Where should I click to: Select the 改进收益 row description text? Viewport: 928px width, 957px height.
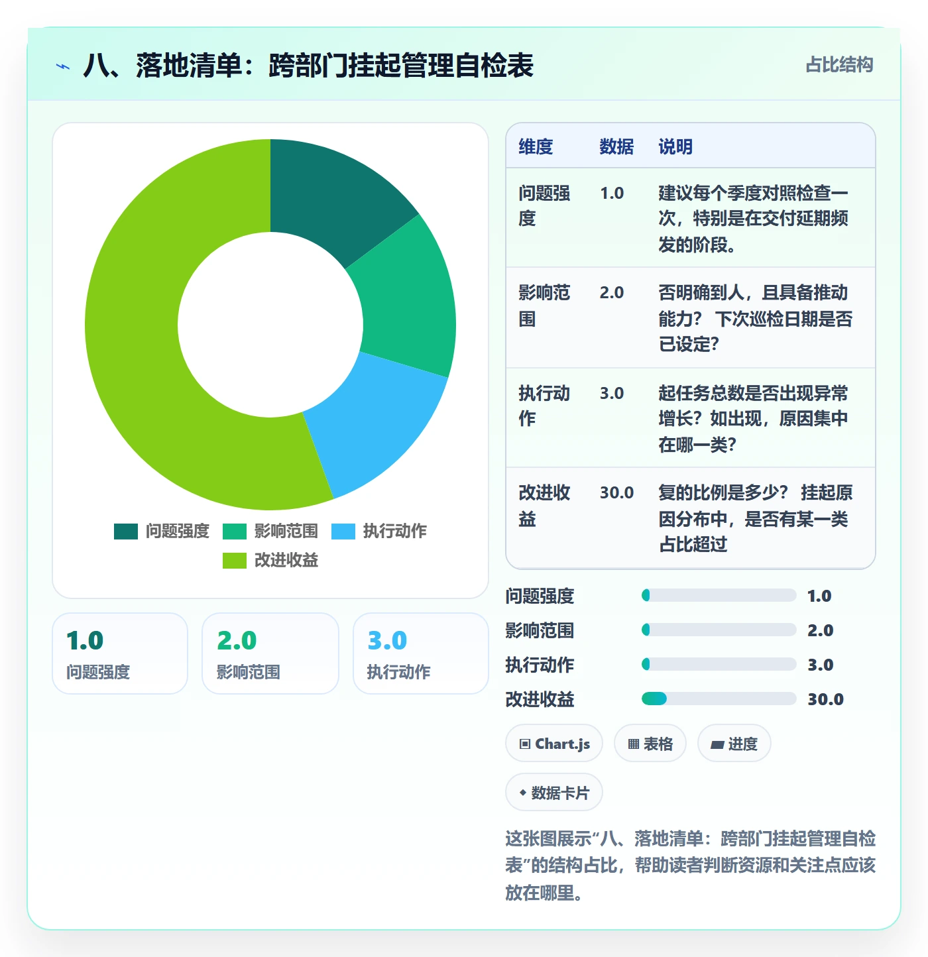(755, 518)
